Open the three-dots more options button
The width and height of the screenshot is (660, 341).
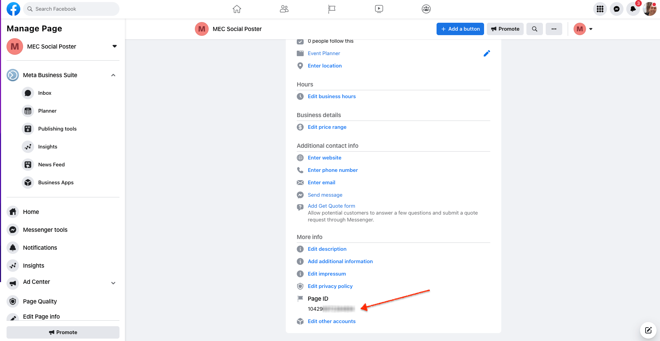pyautogui.click(x=554, y=29)
